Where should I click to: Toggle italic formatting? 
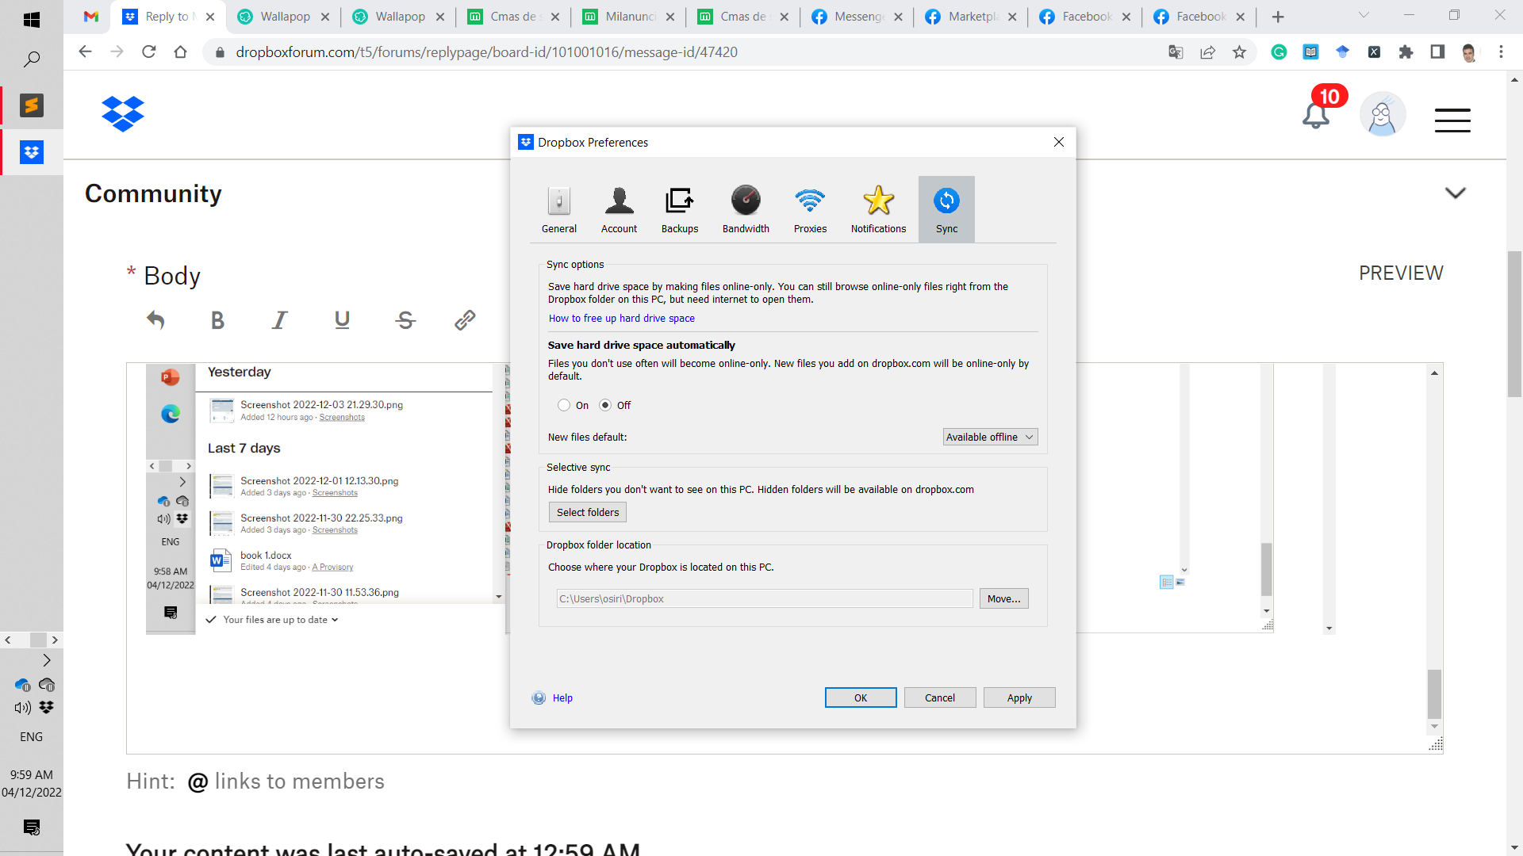pyautogui.click(x=279, y=320)
